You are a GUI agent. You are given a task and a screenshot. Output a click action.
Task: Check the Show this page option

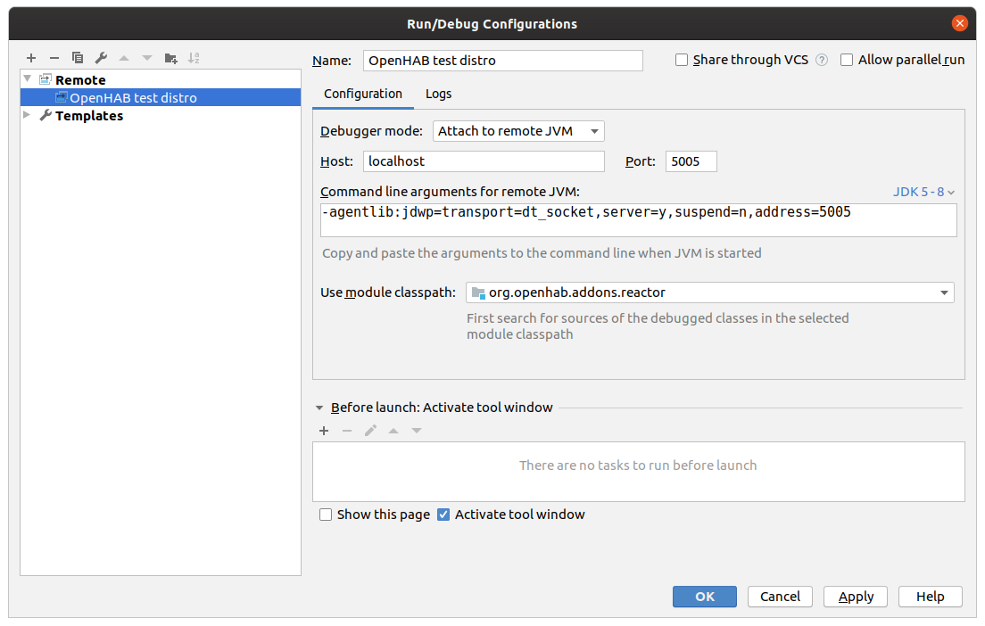coord(326,514)
